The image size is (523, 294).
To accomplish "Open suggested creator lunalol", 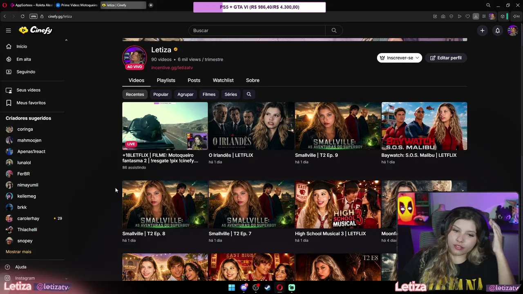I will pos(24,163).
